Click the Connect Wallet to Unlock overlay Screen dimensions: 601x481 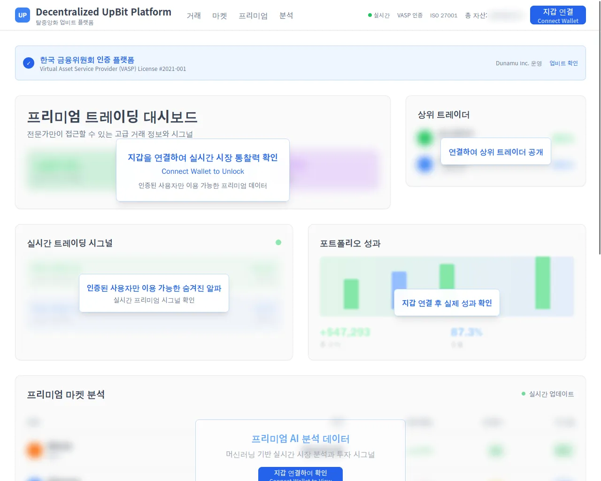pyautogui.click(x=203, y=170)
